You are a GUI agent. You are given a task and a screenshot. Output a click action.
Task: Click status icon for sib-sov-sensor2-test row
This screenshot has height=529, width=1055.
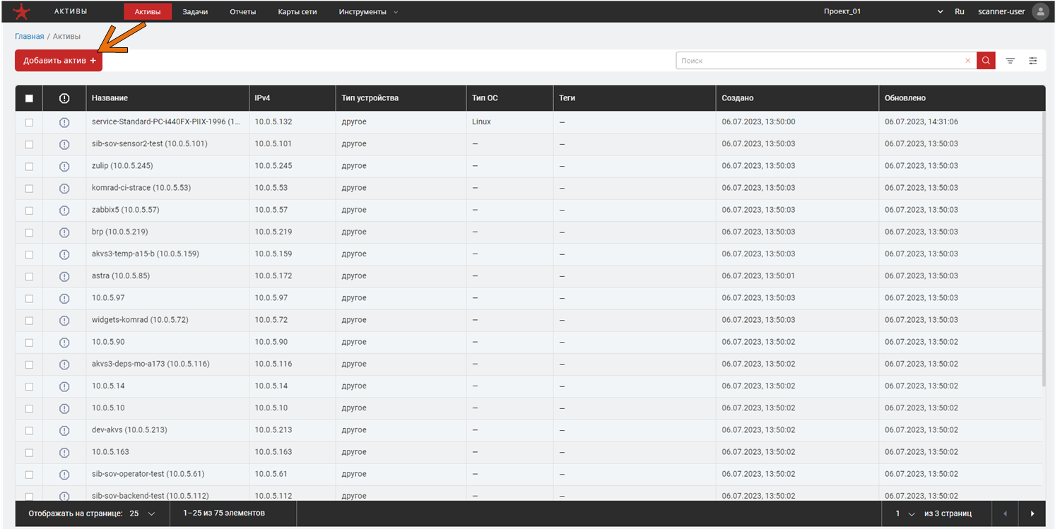(x=64, y=144)
